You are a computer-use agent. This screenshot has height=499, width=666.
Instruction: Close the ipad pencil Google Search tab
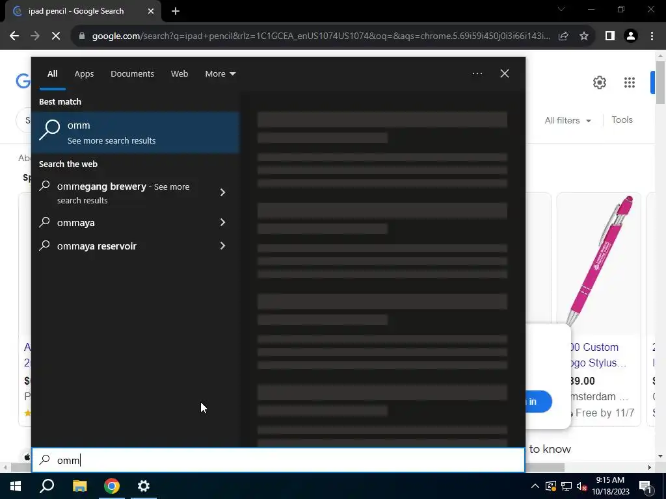(x=151, y=12)
